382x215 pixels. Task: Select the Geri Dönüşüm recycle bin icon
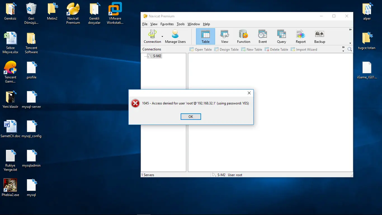tap(31, 13)
